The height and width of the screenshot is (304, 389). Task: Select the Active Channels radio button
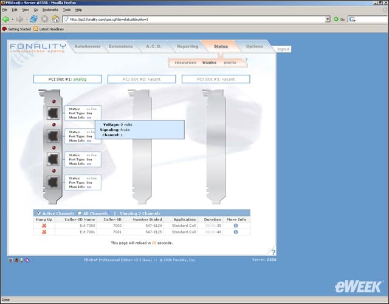pos(39,213)
